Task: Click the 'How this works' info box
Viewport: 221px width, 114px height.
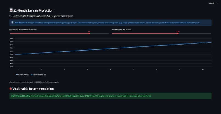Action: click(110, 23)
